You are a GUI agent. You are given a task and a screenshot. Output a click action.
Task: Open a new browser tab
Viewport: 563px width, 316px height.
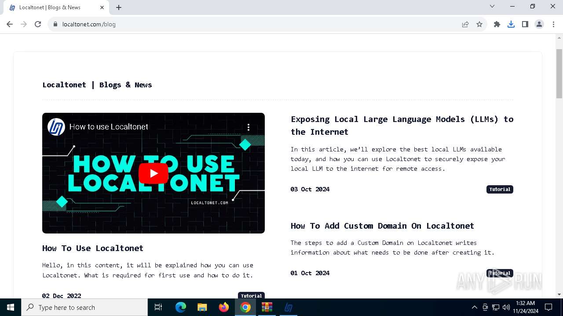[x=119, y=7]
